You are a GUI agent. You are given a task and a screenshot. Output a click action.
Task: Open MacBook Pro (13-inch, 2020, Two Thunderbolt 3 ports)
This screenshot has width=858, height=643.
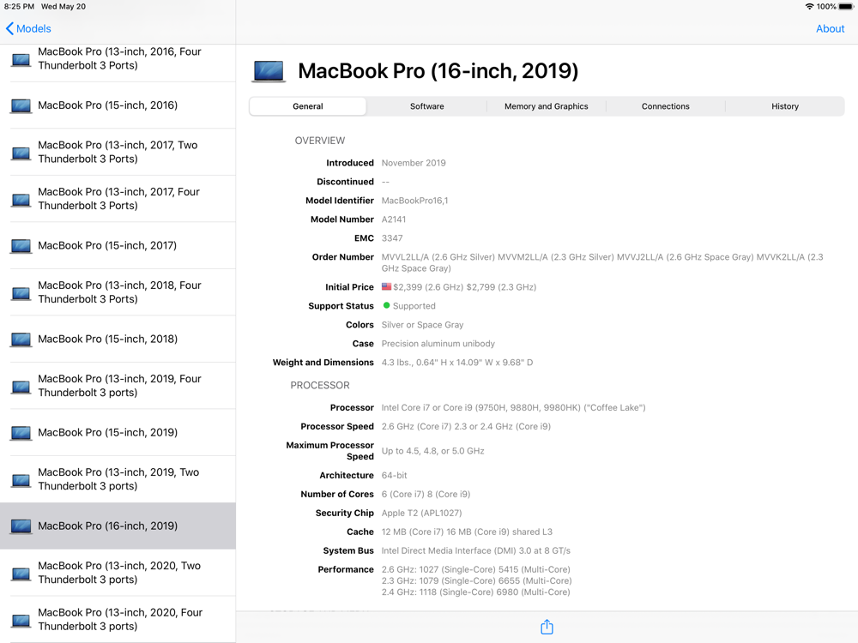click(118, 573)
